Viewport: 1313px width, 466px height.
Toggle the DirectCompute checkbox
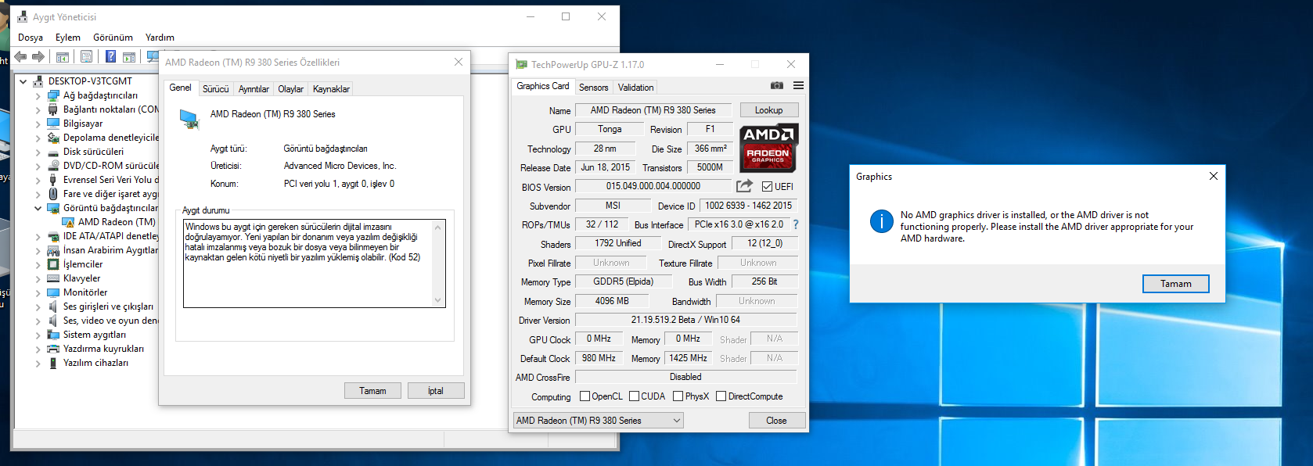click(x=721, y=396)
